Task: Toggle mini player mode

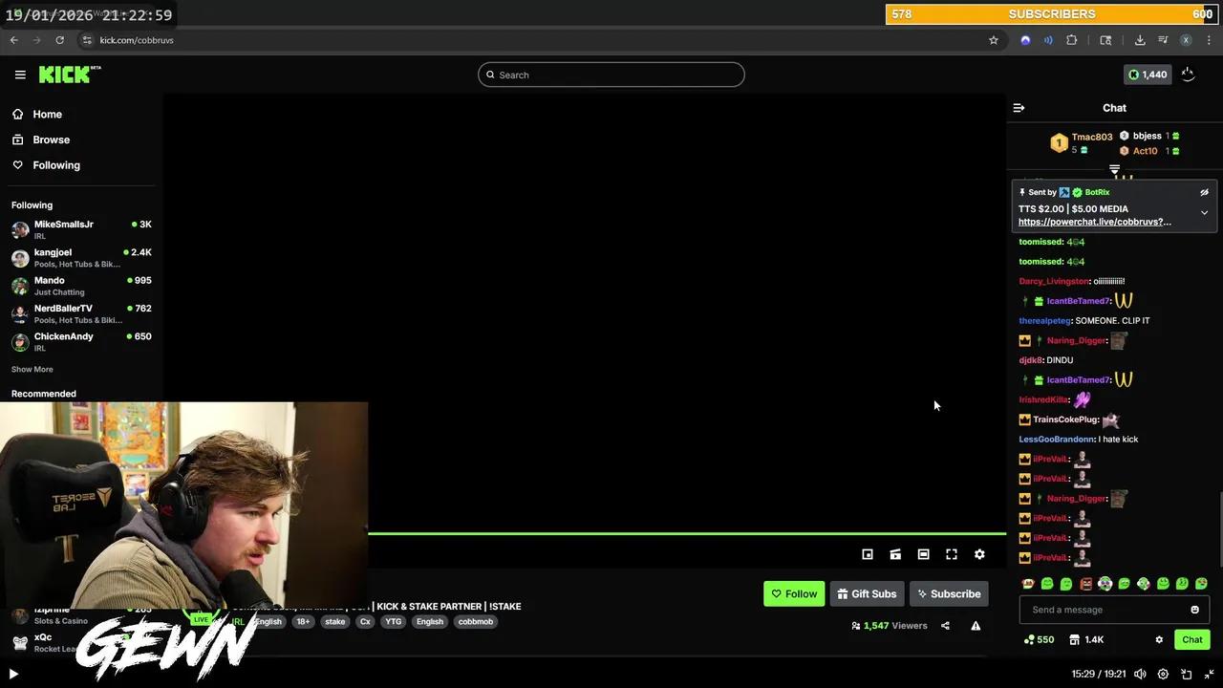Action: click(x=868, y=554)
